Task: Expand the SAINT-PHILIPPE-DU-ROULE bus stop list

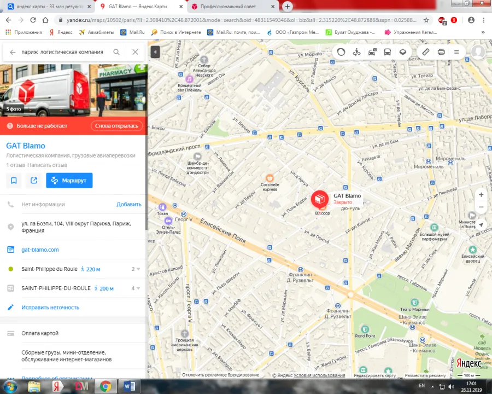Action: click(x=136, y=288)
